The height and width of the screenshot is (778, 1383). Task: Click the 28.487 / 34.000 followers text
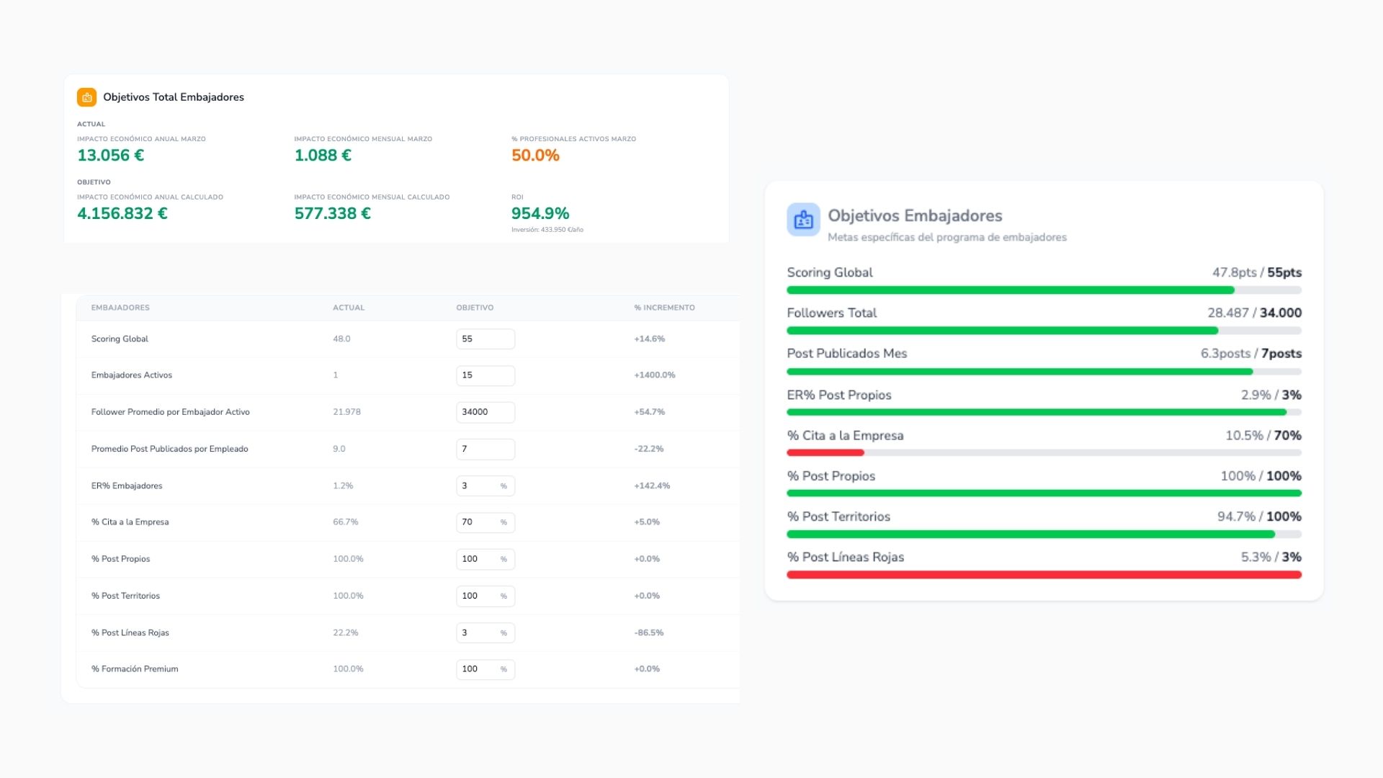1255,313
